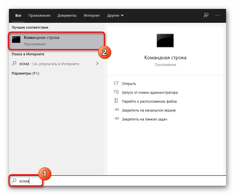
Task: Select the Запуск от имени администратора shield icon
Action: tap(116, 92)
